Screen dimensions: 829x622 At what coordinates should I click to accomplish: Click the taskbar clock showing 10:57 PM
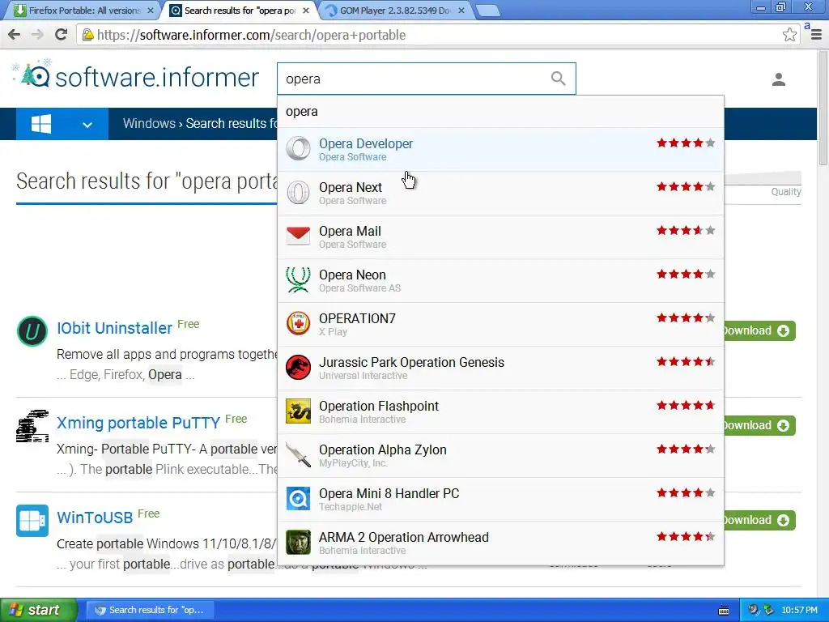click(799, 611)
